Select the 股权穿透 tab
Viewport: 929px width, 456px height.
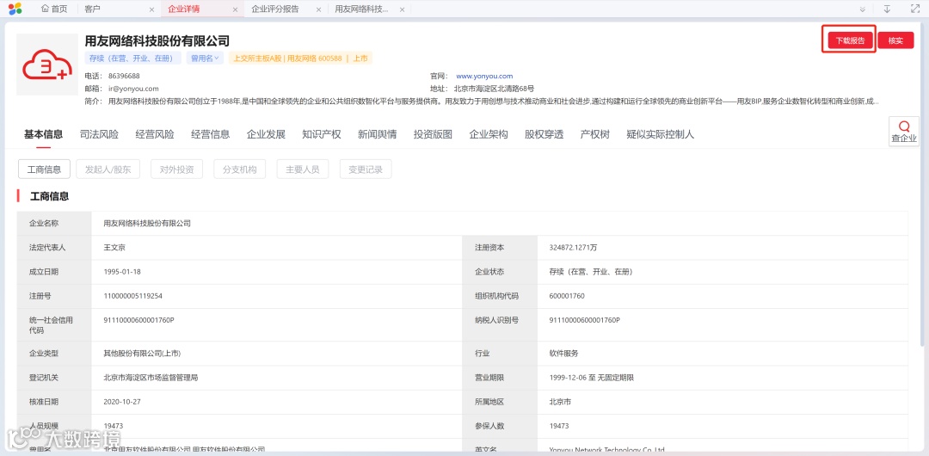[x=544, y=134]
